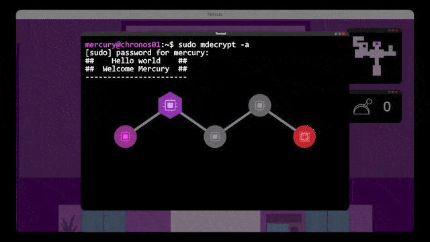Close the Terminal window with red button

(343, 34)
